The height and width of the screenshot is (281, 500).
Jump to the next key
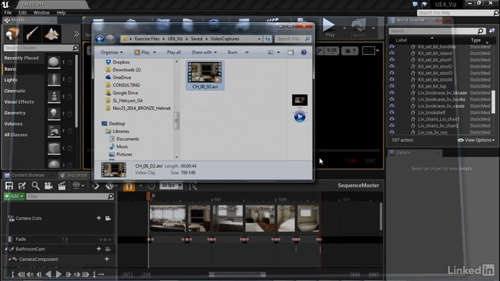tap(77, 274)
